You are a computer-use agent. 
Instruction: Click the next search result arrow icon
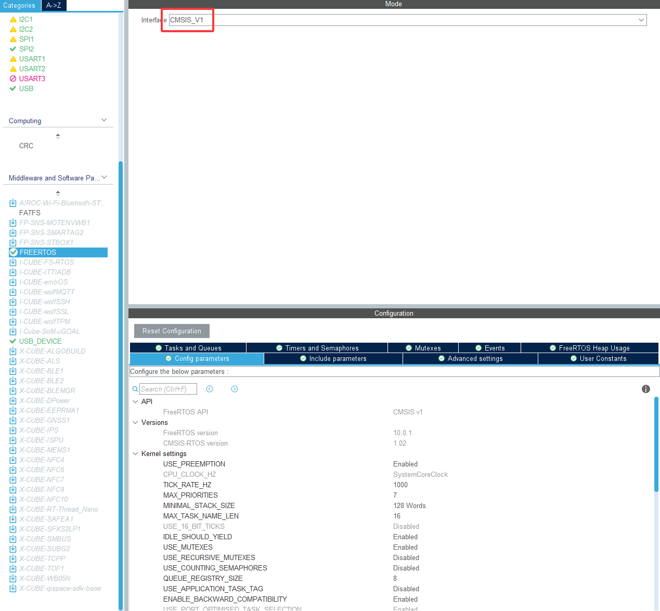(x=235, y=389)
